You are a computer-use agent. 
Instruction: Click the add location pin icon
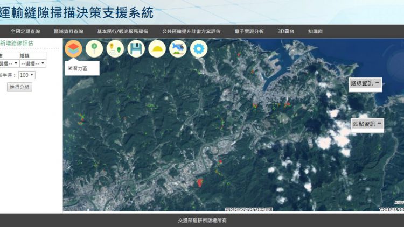[94, 48]
